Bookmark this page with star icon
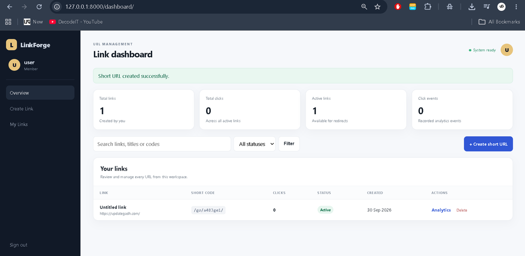Image resolution: width=525 pixels, height=256 pixels. click(377, 7)
